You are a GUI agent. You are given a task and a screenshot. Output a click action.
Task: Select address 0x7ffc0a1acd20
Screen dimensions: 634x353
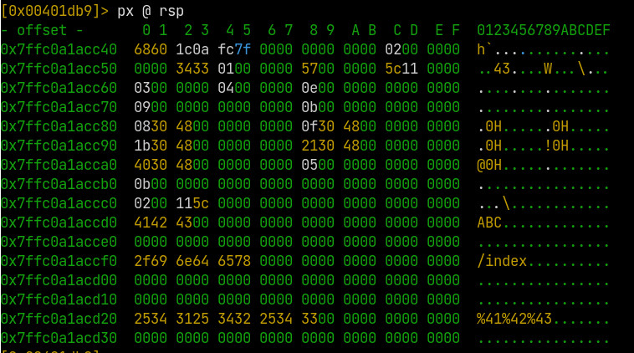point(59,319)
